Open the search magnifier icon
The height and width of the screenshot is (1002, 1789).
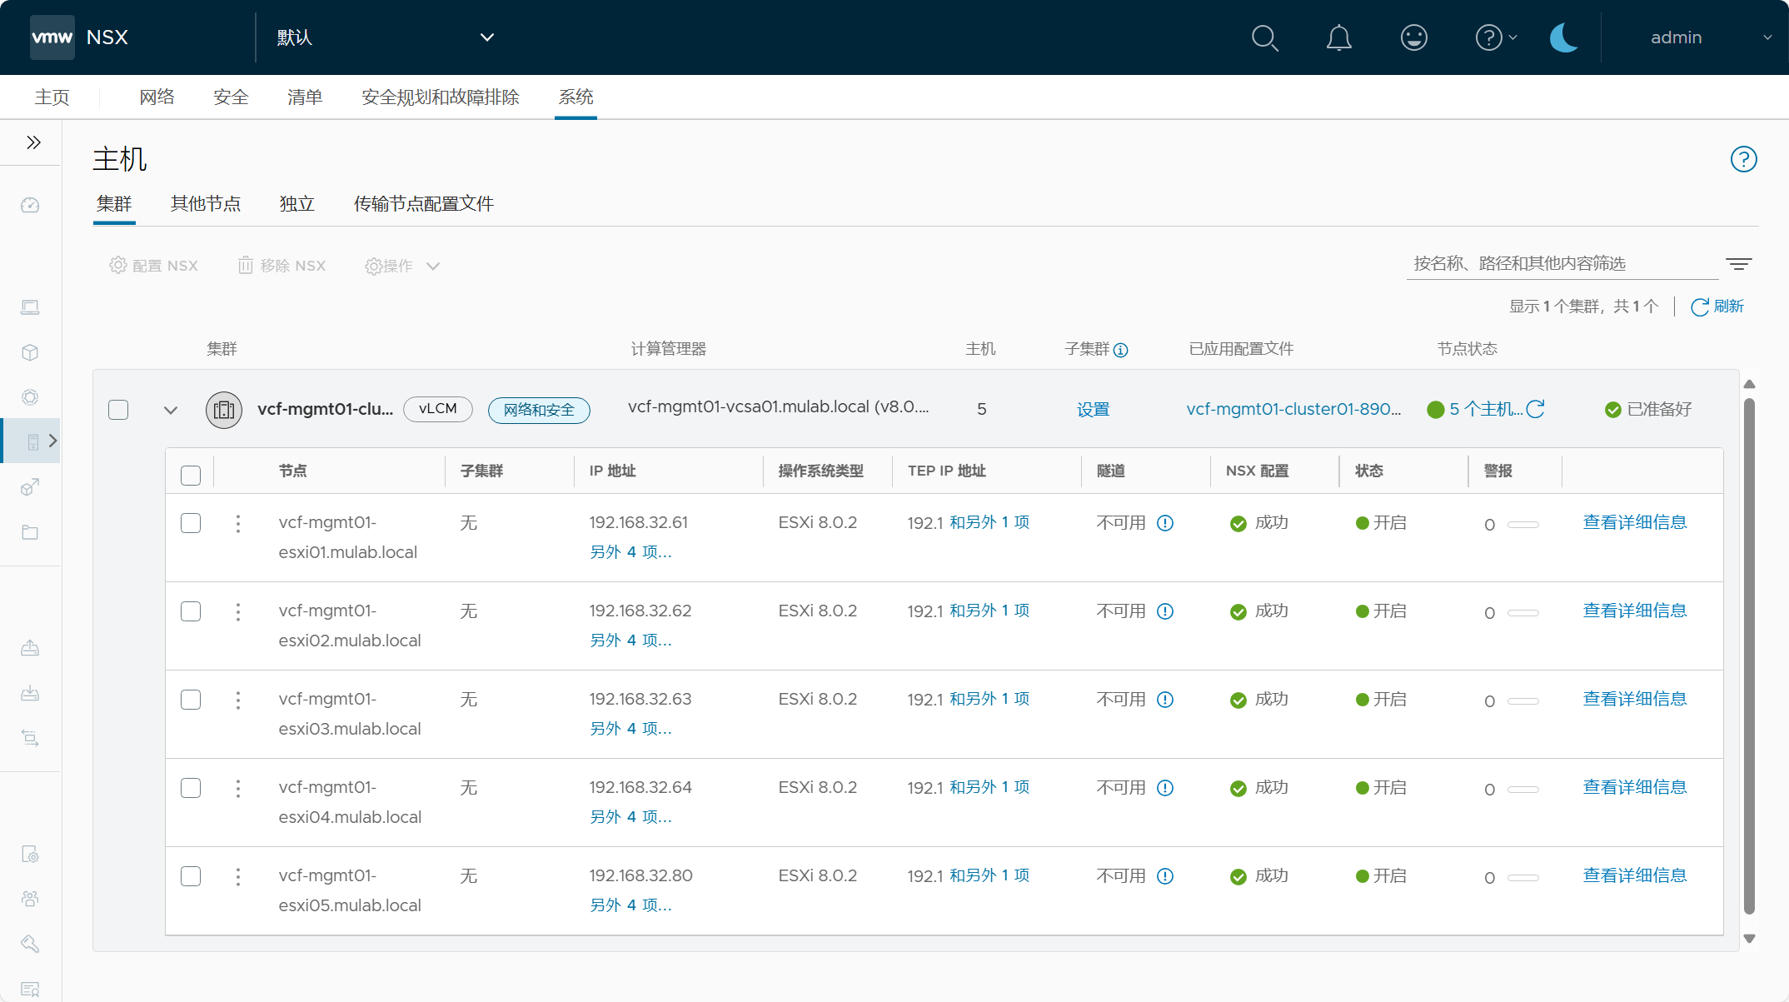(1264, 37)
